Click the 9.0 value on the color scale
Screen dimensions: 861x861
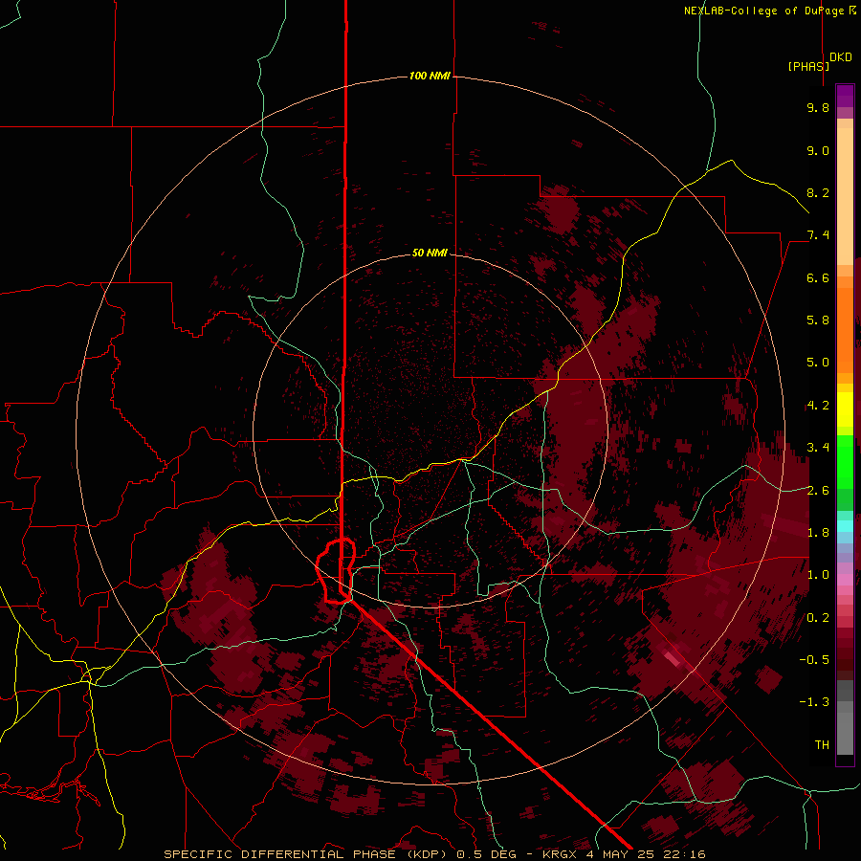818,150
